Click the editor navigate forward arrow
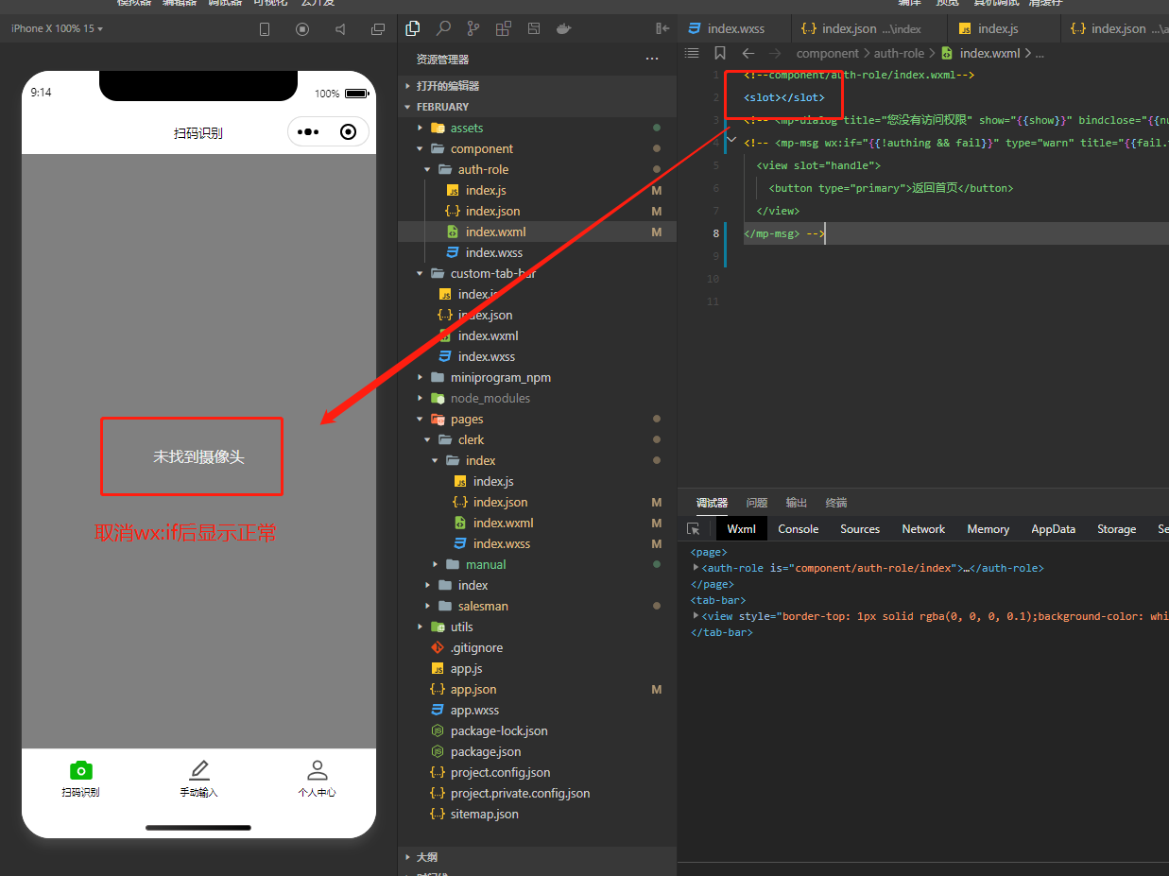This screenshot has width=1169, height=876. [775, 53]
